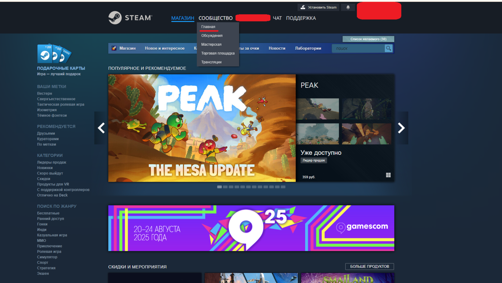502x283 pixels.
Task: Select sixth carousel page indicator
Action: tap(248, 187)
